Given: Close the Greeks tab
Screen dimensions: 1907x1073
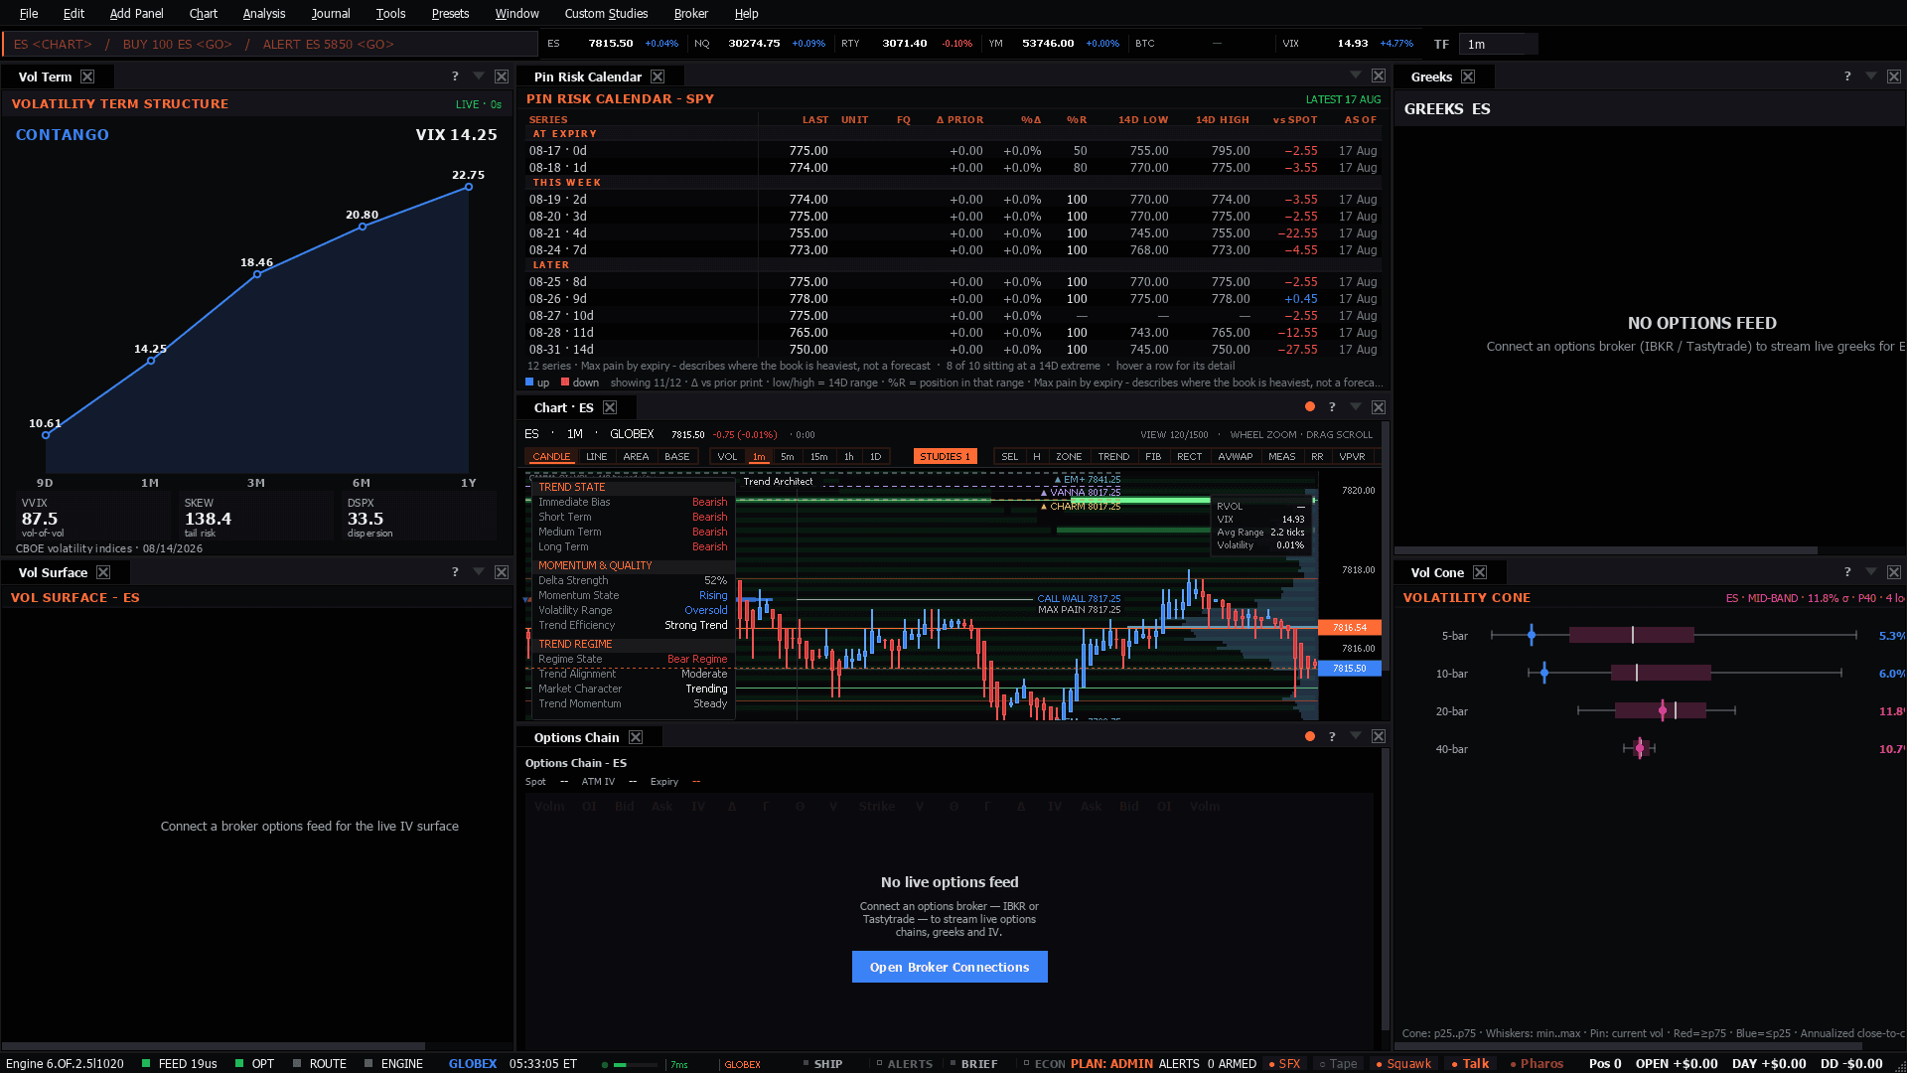Looking at the screenshot, I should [1468, 77].
